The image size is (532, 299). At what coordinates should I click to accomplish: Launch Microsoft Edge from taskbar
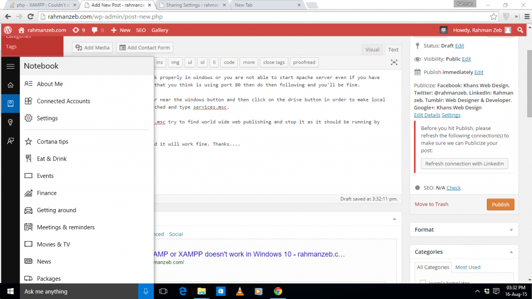(182, 291)
